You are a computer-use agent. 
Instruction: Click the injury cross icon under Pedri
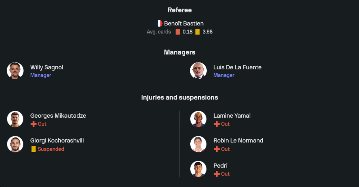(x=216, y=174)
